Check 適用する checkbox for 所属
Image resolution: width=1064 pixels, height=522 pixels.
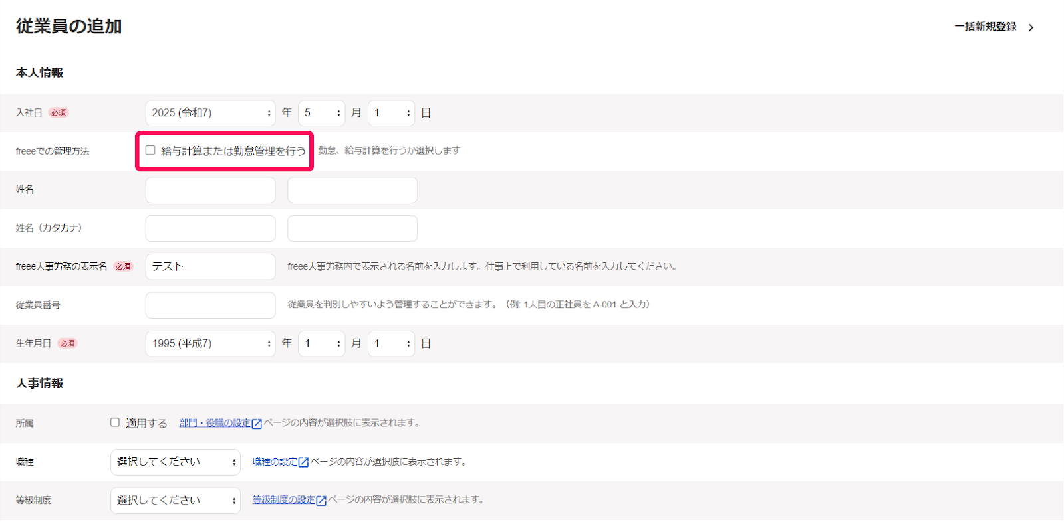[115, 422]
